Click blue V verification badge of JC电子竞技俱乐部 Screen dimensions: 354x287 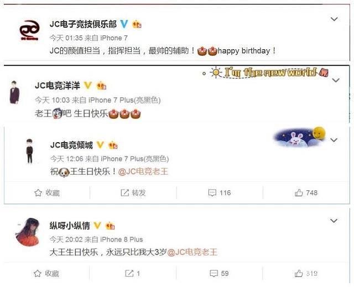pyautogui.click(x=124, y=24)
